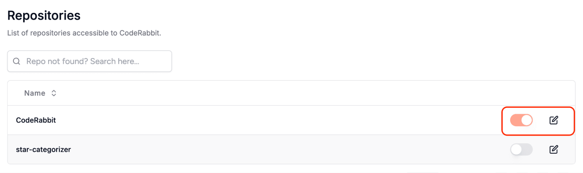The width and height of the screenshot is (583, 173).
Task: Click the sort arrows beside Name
Action: click(54, 93)
